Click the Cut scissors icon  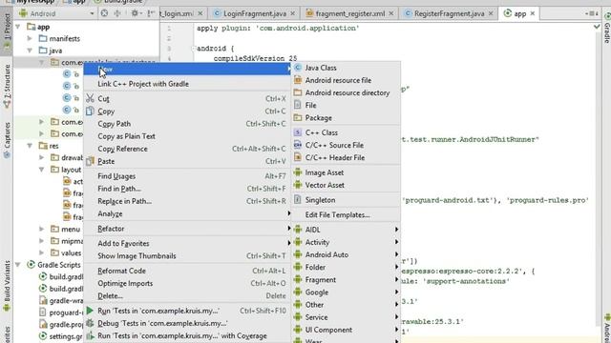coord(90,99)
